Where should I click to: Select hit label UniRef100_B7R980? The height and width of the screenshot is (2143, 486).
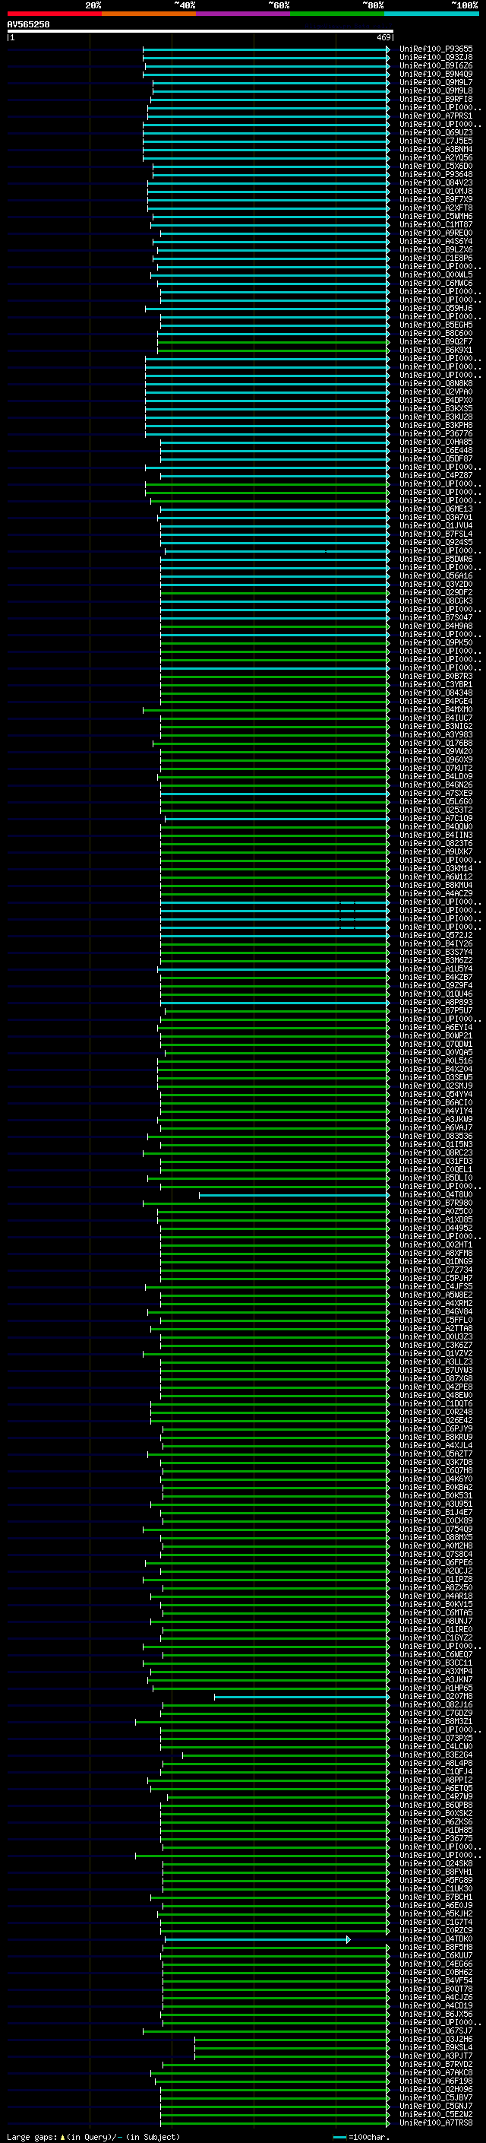pos(436,1203)
